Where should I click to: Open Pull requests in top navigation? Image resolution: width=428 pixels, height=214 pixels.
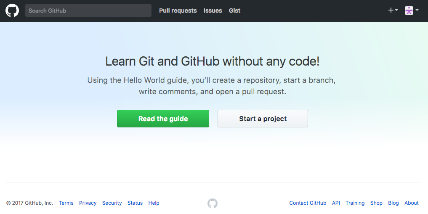pyautogui.click(x=178, y=11)
